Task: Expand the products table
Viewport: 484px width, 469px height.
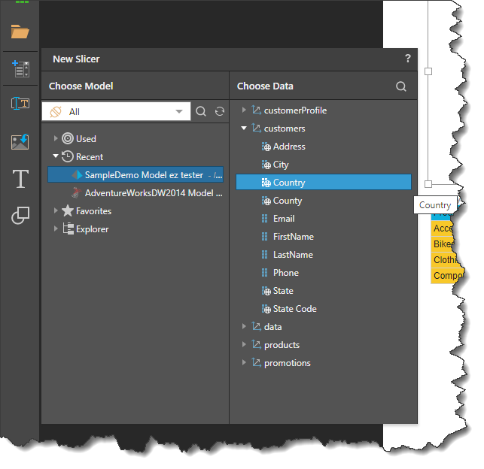Action: click(244, 344)
